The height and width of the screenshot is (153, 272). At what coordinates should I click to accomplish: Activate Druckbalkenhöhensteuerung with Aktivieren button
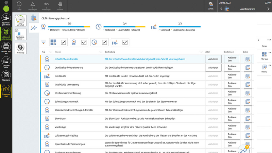click(213, 68)
